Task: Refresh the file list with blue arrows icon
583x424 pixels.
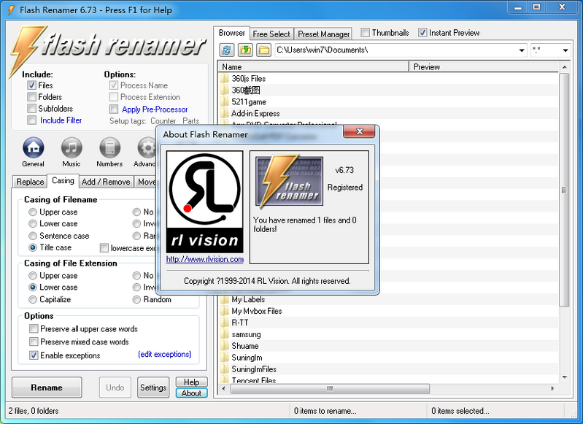Action: pos(226,50)
